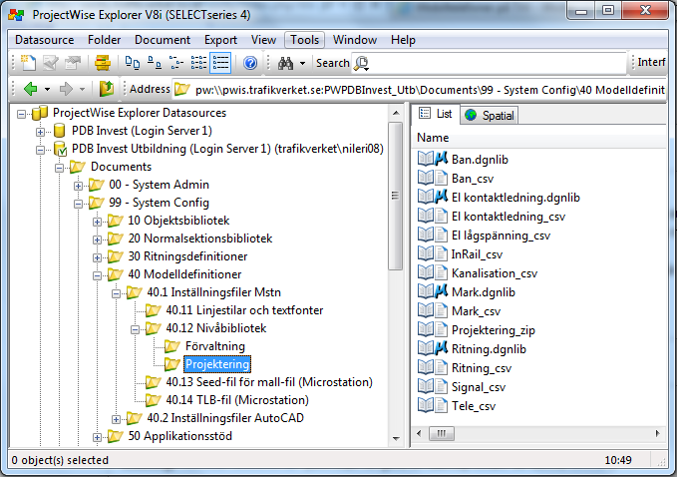
Task: Click the quick Search magnifier icon
Action: [x=361, y=64]
